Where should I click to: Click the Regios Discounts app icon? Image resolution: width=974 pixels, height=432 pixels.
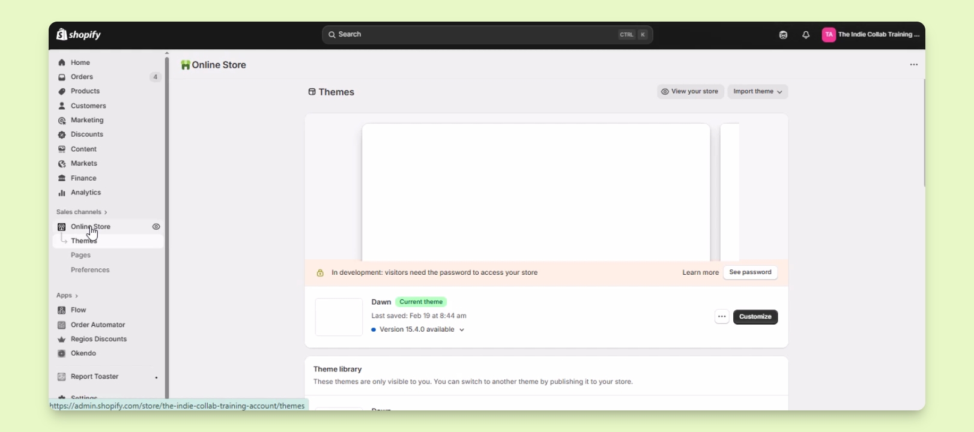[61, 340]
